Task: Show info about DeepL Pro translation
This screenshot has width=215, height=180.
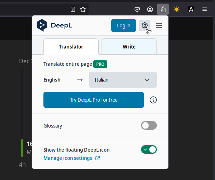Action: (x=153, y=100)
